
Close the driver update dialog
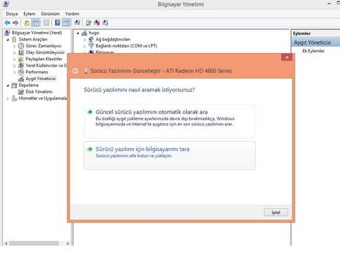pyautogui.click(x=287, y=57)
